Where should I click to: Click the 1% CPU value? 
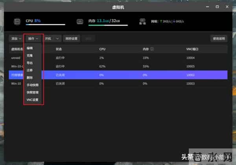tap(101, 58)
